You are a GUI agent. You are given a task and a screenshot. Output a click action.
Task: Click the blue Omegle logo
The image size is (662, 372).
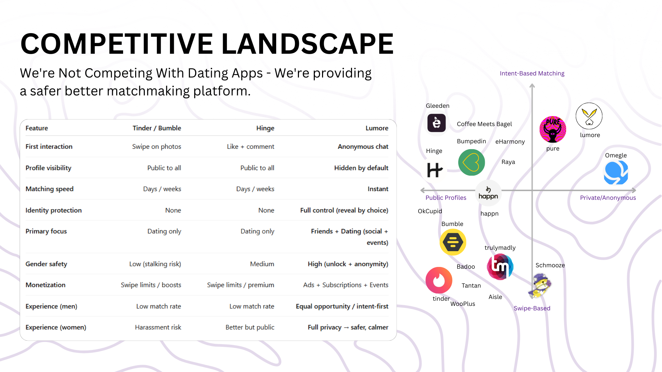click(x=616, y=173)
